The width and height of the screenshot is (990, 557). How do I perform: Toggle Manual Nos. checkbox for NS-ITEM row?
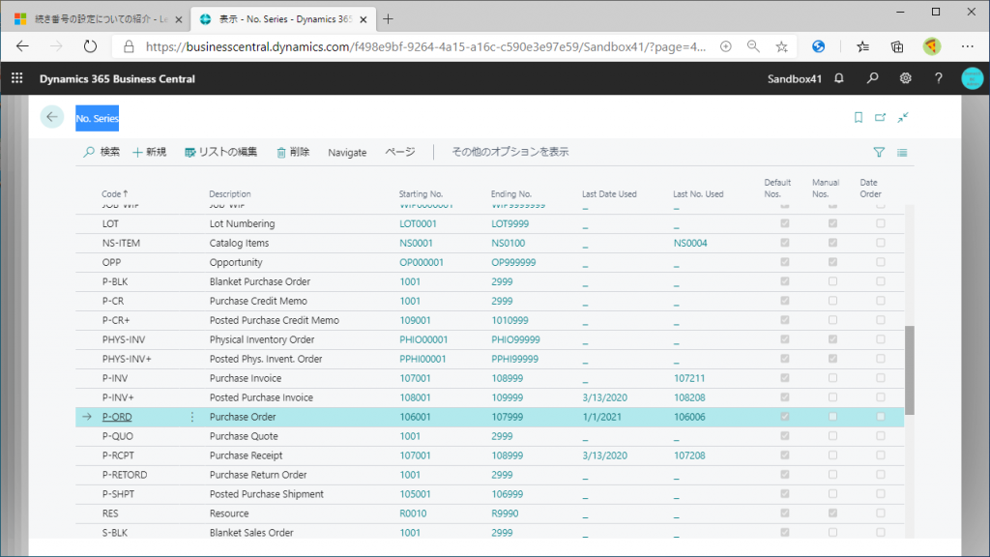pyautogui.click(x=832, y=243)
